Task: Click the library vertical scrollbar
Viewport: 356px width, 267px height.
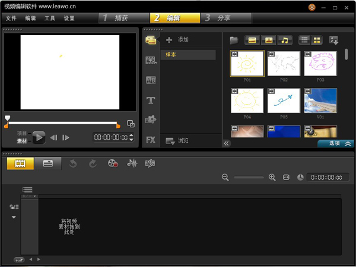Action: (x=346, y=54)
